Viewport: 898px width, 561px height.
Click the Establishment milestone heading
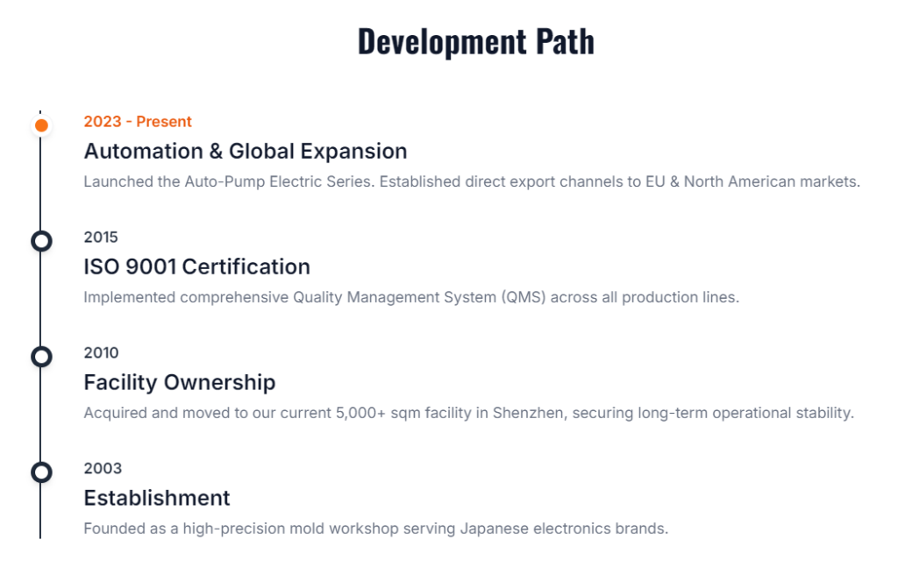(x=156, y=498)
